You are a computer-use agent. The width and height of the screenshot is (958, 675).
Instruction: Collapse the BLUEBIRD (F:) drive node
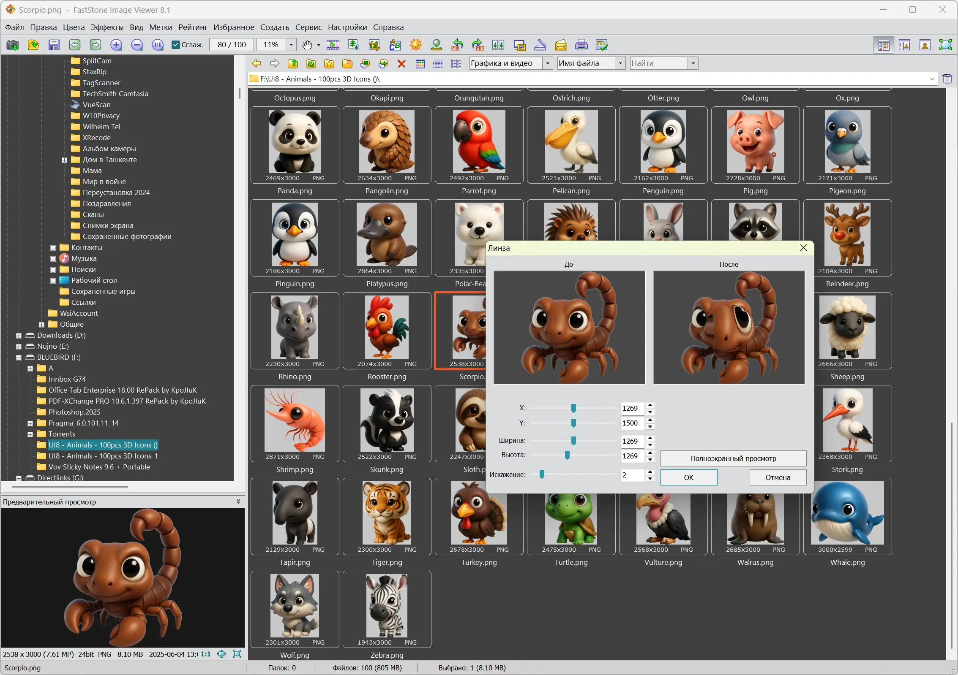point(19,357)
